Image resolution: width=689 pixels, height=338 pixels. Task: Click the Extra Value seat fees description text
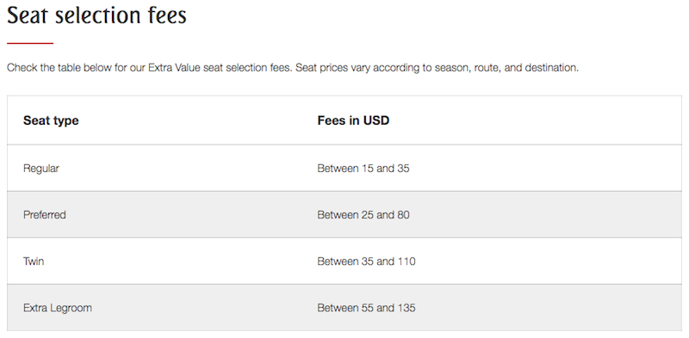tap(293, 68)
